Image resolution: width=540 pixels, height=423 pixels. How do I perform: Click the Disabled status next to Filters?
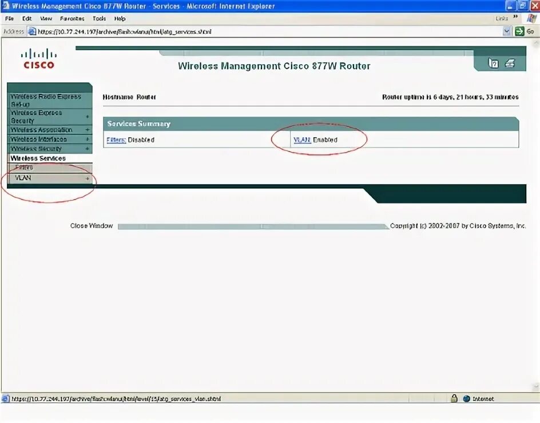(141, 139)
